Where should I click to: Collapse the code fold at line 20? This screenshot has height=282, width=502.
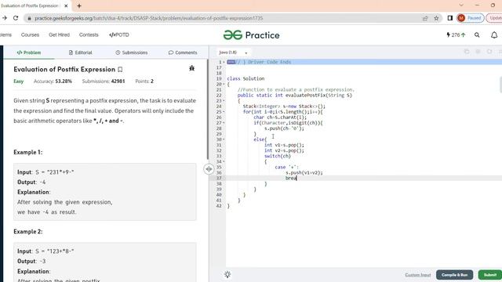click(224, 85)
